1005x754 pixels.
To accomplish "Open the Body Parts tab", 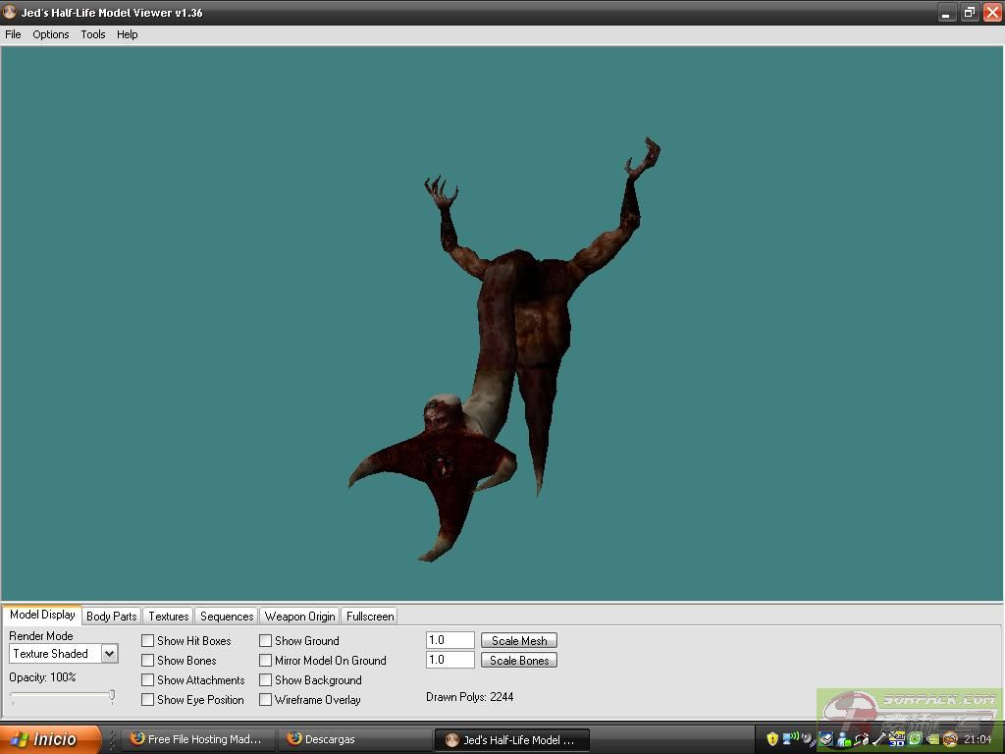I will 112,617.
